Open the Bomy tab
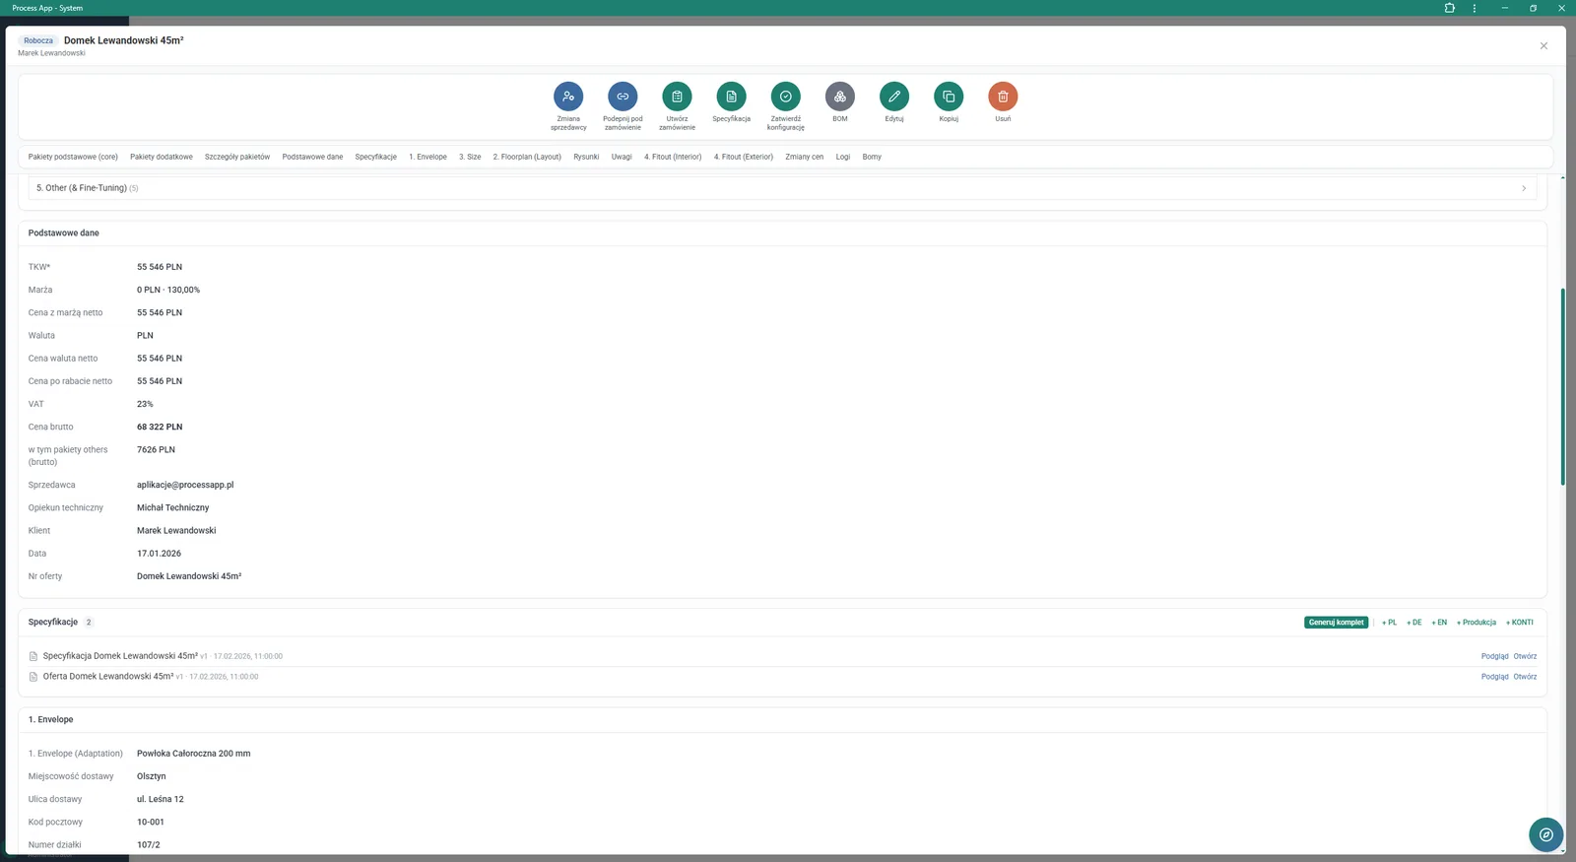This screenshot has height=862, width=1576. click(x=872, y=157)
